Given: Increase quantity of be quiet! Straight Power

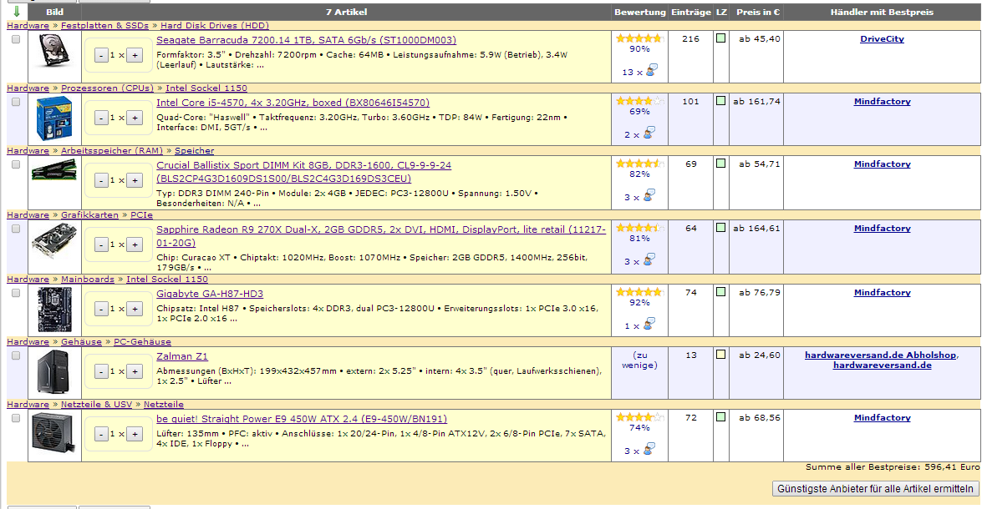Looking at the screenshot, I should click(x=135, y=434).
